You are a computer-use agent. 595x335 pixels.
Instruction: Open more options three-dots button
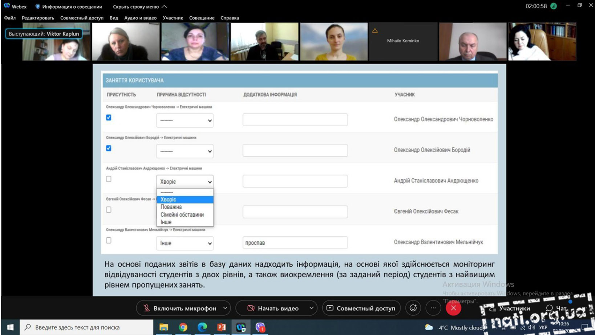(433, 308)
